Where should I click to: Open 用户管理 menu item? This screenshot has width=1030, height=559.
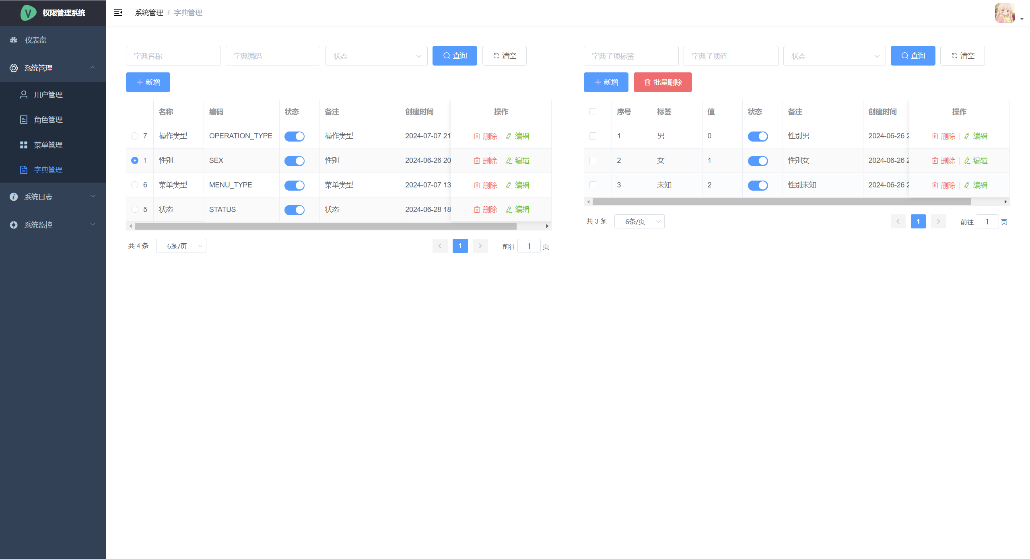(x=48, y=95)
